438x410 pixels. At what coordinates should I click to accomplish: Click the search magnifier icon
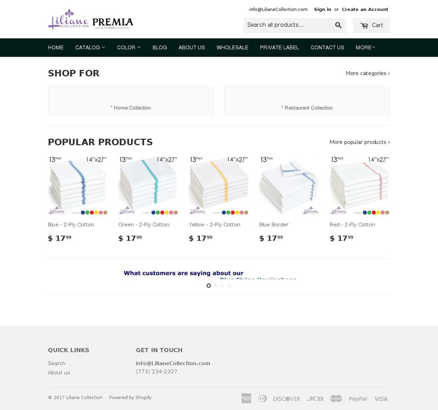click(x=338, y=25)
